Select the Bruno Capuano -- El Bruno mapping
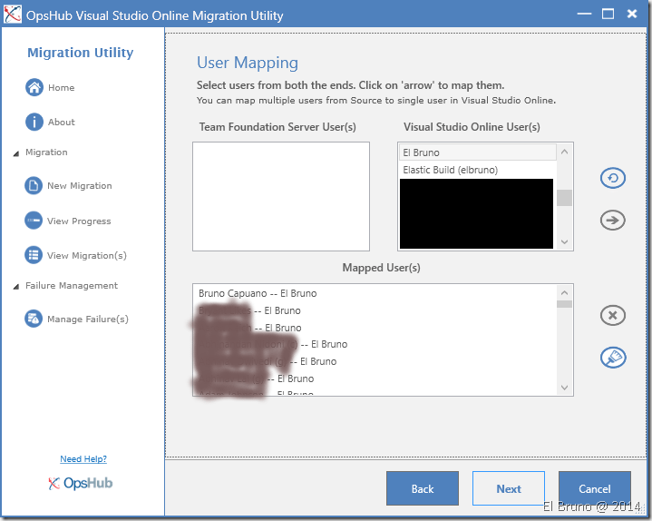652x521 pixels. click(x=258, y=293)
